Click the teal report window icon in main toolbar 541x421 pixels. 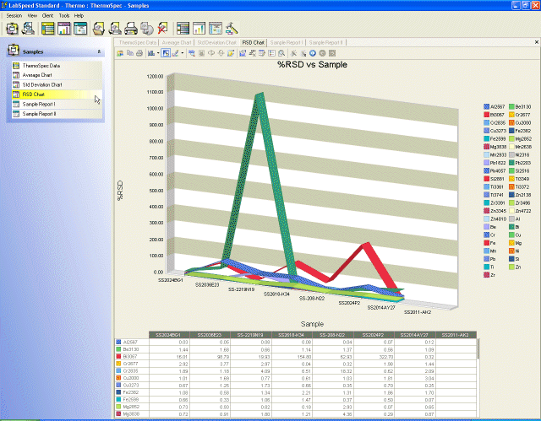(80, 29)
